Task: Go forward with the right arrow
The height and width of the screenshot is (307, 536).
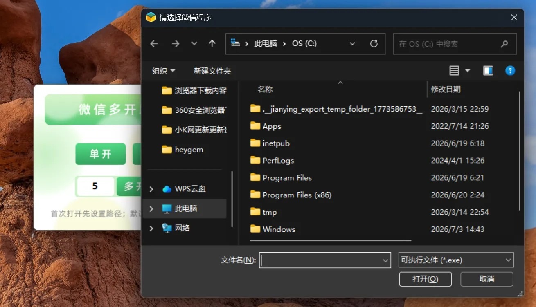Action: pos(176,44)
